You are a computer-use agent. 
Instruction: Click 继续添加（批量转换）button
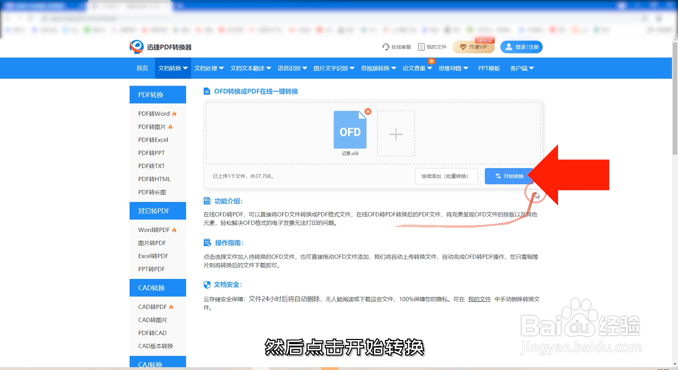pyautogui.click(x=446, y=176)
